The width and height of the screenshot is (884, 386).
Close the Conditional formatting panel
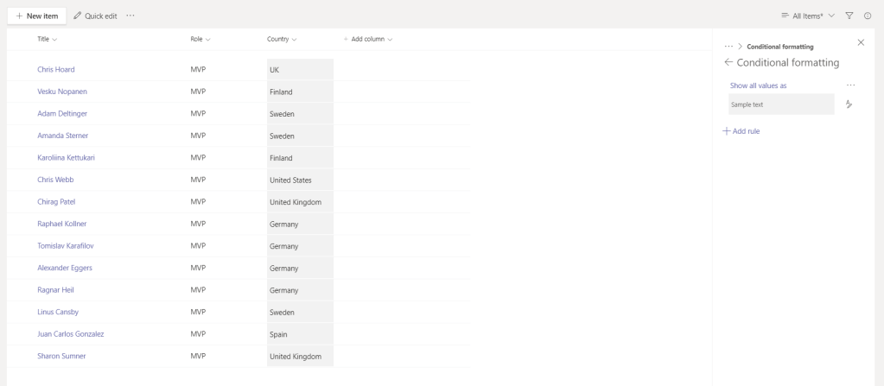pos(860,42)
